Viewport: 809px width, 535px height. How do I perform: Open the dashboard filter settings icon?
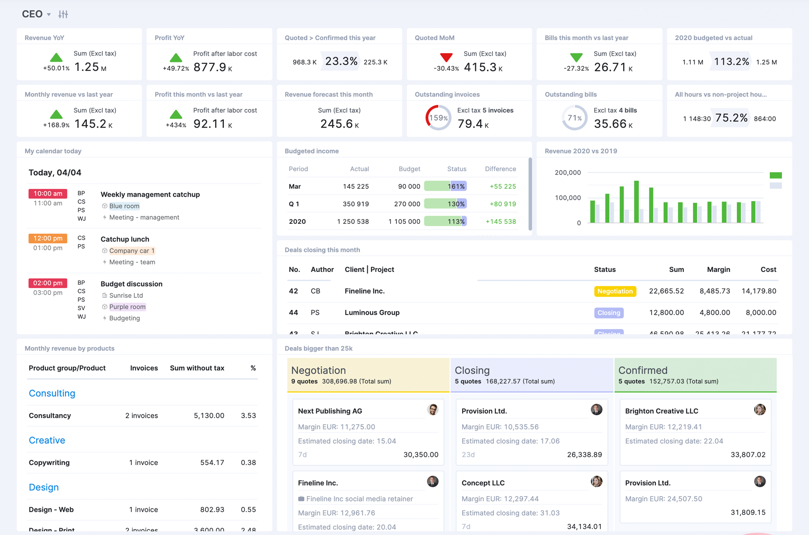(x=63, y=14)
